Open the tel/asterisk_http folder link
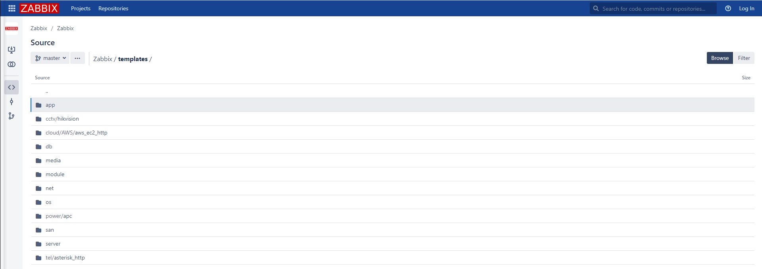Viewport: 762px width, 269px height. click(65, 257)
